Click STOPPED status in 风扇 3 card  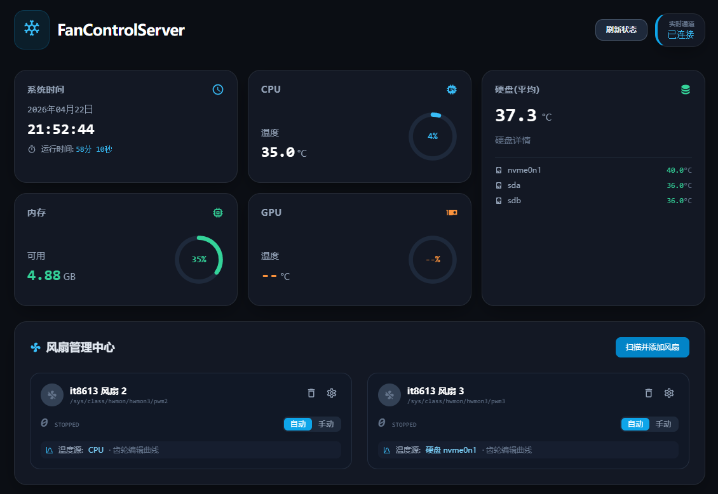click(x=404, y=425)
